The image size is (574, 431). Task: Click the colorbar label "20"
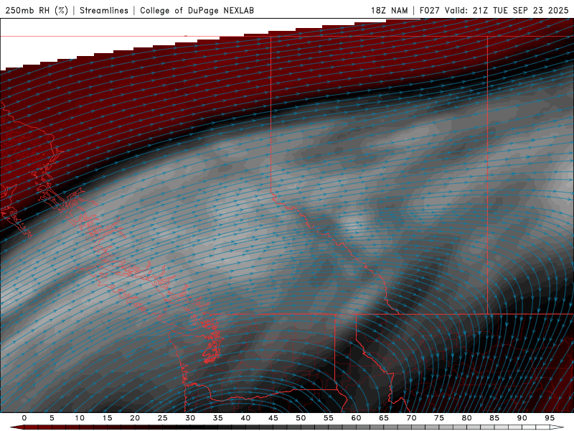pyautogui.click(x=135, y=418)
